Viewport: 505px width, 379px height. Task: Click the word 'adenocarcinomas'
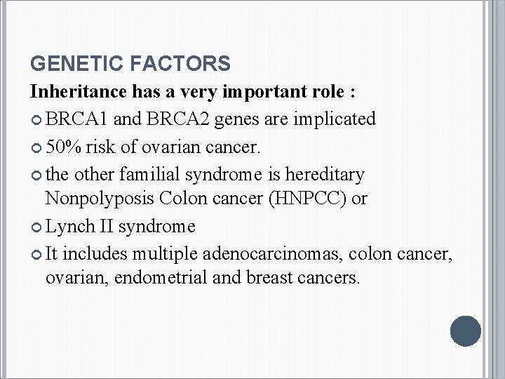271,253
